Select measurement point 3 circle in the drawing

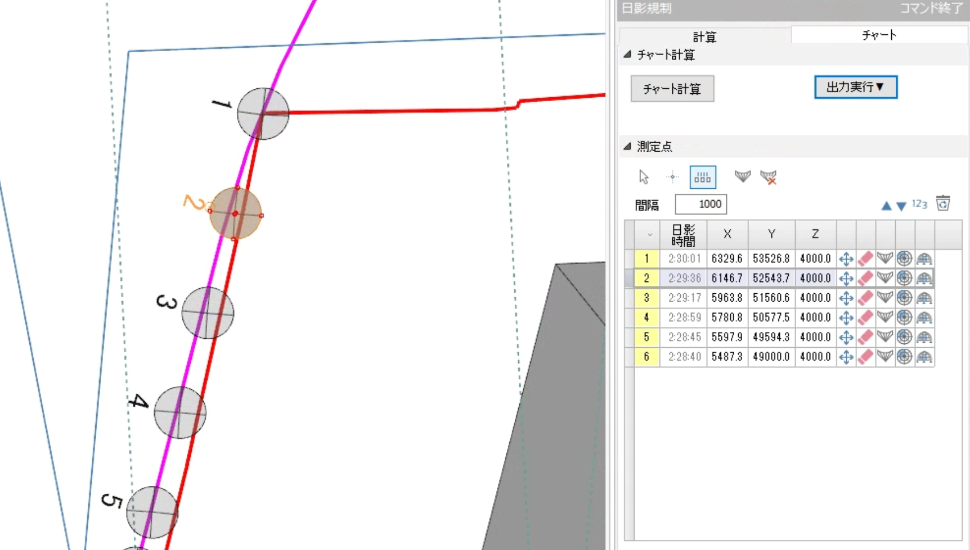coord(208,313)
